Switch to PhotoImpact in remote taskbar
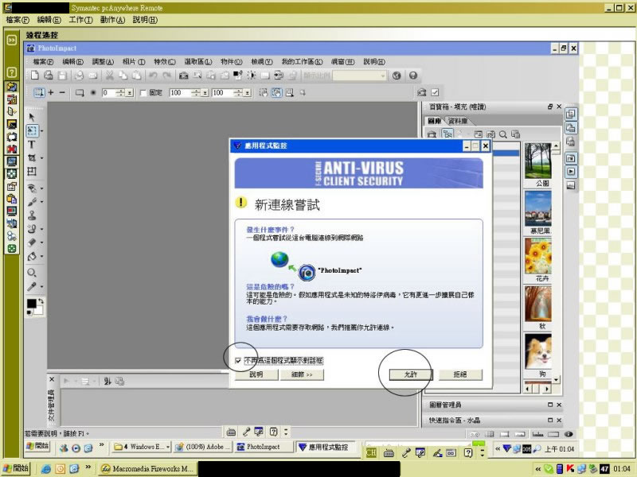The width and height of the screenshot is (637, 477). coord(264,447)
